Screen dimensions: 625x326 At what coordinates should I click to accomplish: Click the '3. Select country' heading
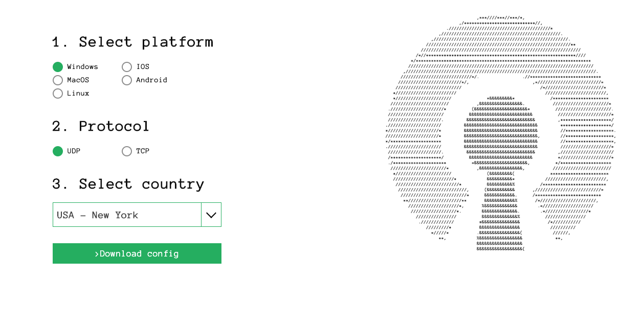128,184
